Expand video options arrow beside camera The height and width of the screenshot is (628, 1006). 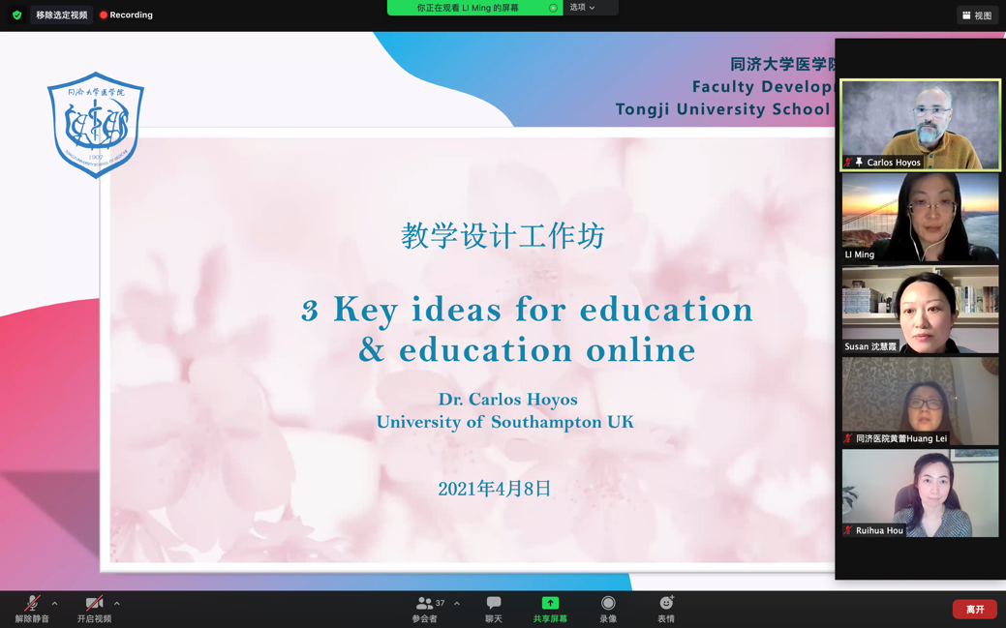pos(117,604)
